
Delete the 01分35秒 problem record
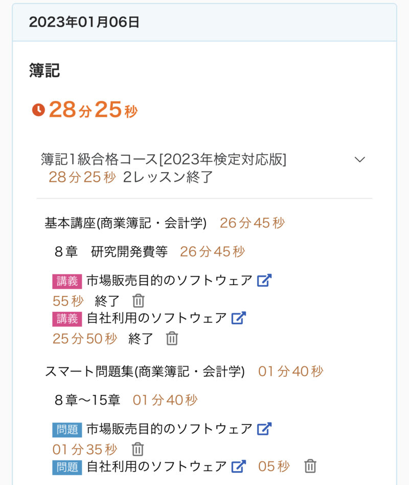[138, 449]
